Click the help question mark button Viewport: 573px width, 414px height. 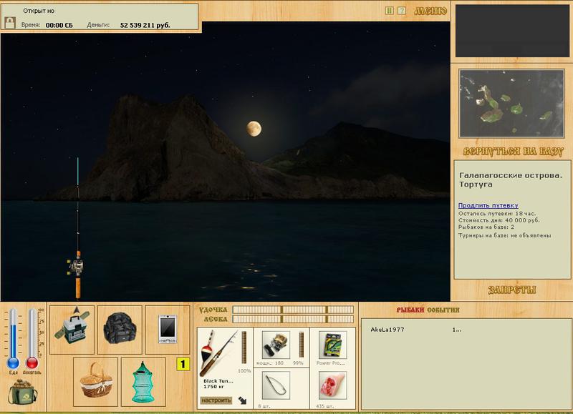click(402, 11)
